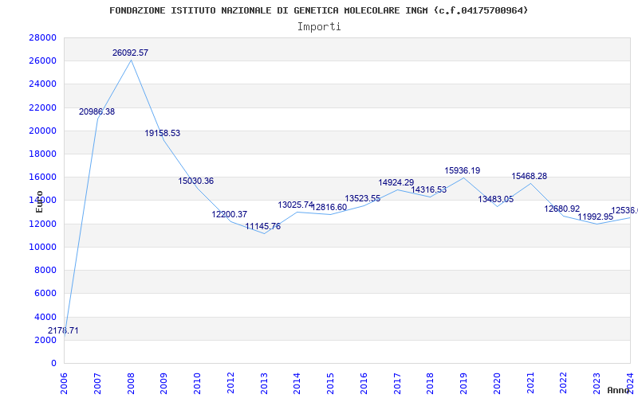Click the y-axis value 4000
Image resolution: width=638 pixels, height=398 pixels.
click(45, 317)
